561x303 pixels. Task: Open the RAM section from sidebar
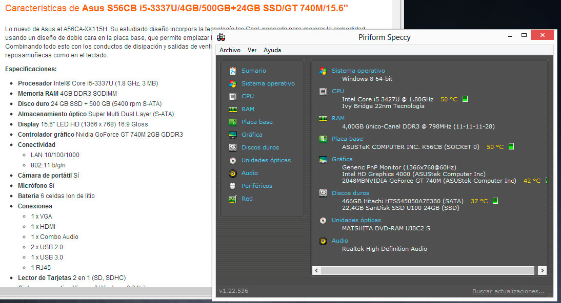coord(248,110)
